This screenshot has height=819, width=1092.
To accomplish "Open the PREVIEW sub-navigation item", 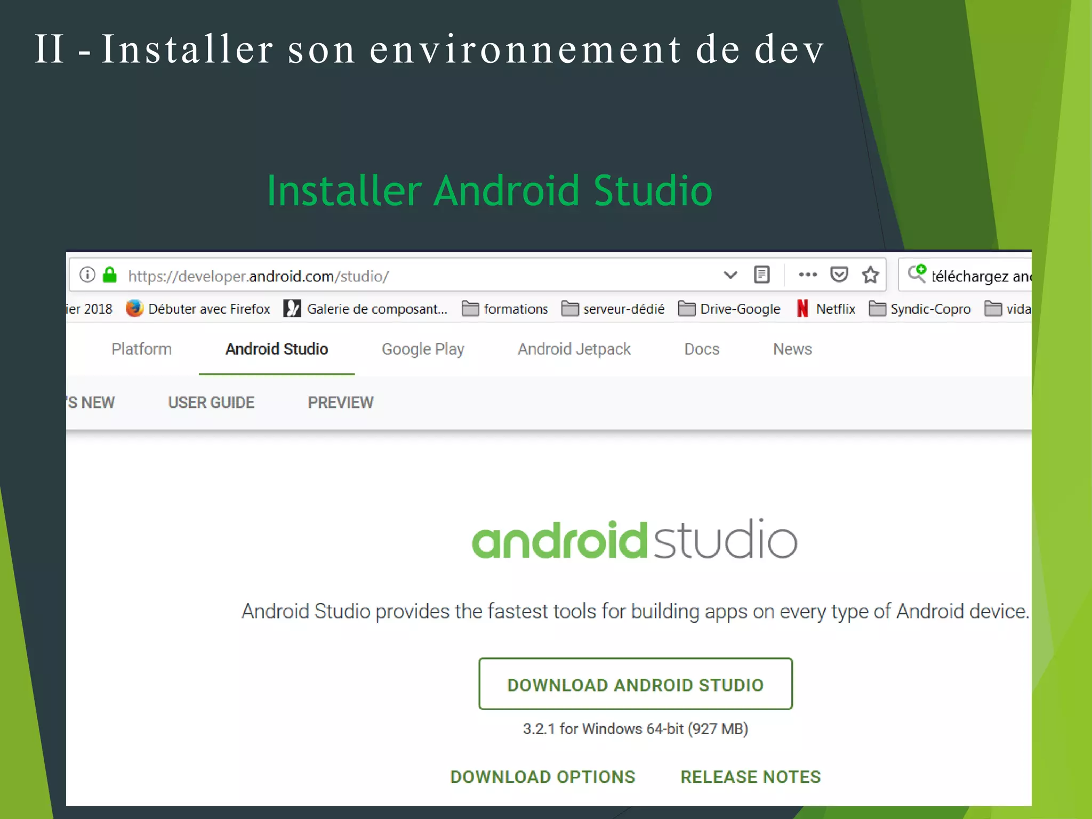I will 341,403.
